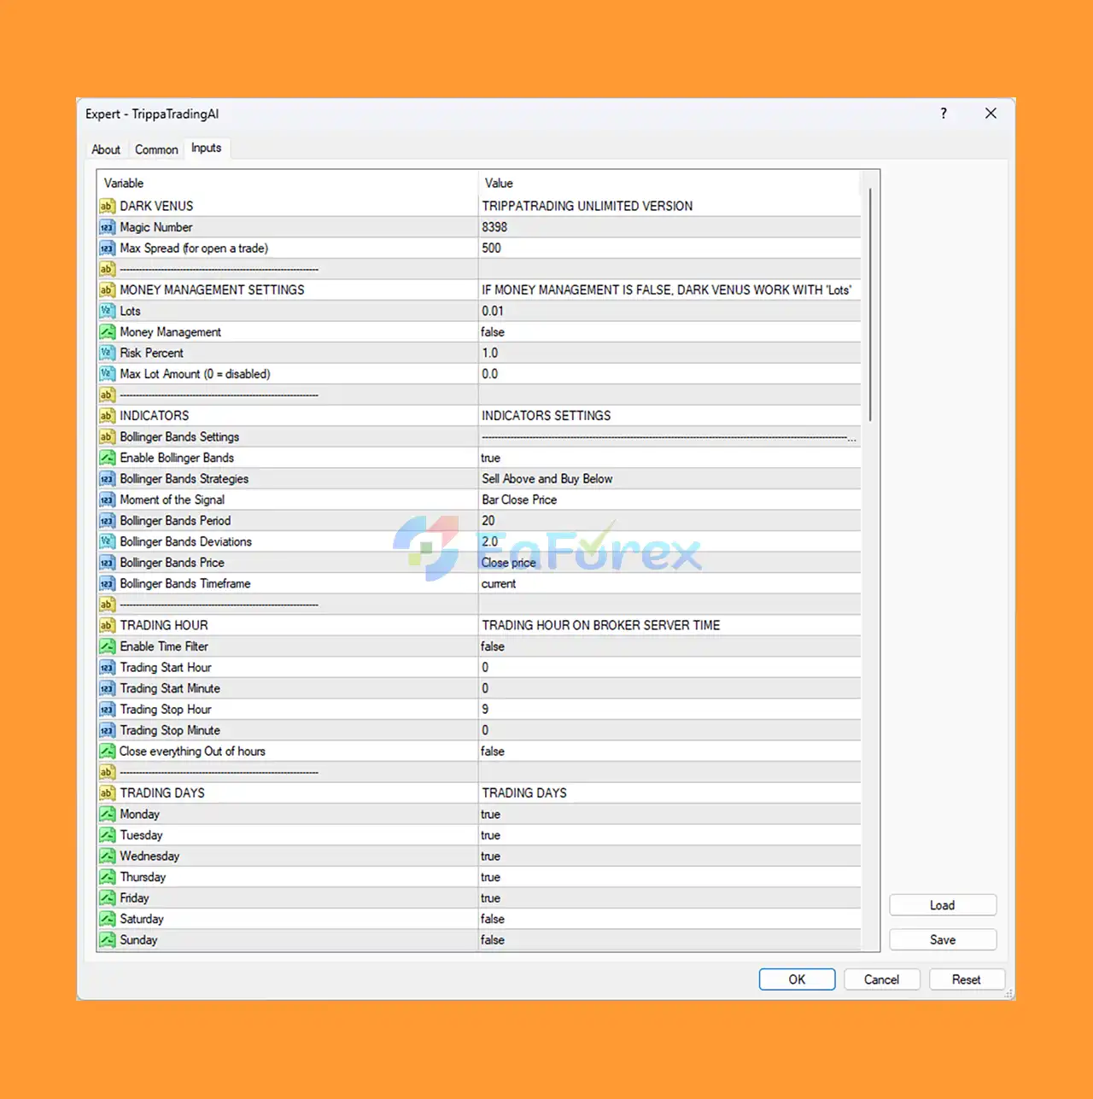Click the Cancel button
The image size is (1093, 1099).
click(x=881, y=979)
